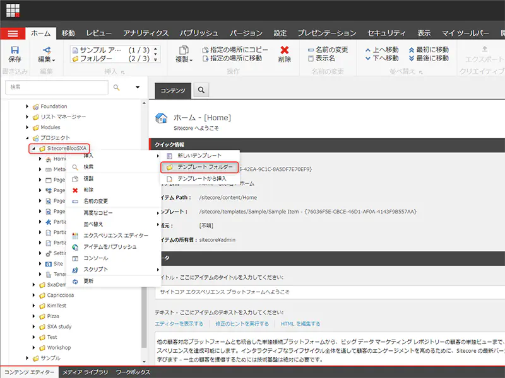This screenshot has width=505, height=378.
Task: Click the Show editor (エディターを表示する) link
Action: (x=179, y=324)
